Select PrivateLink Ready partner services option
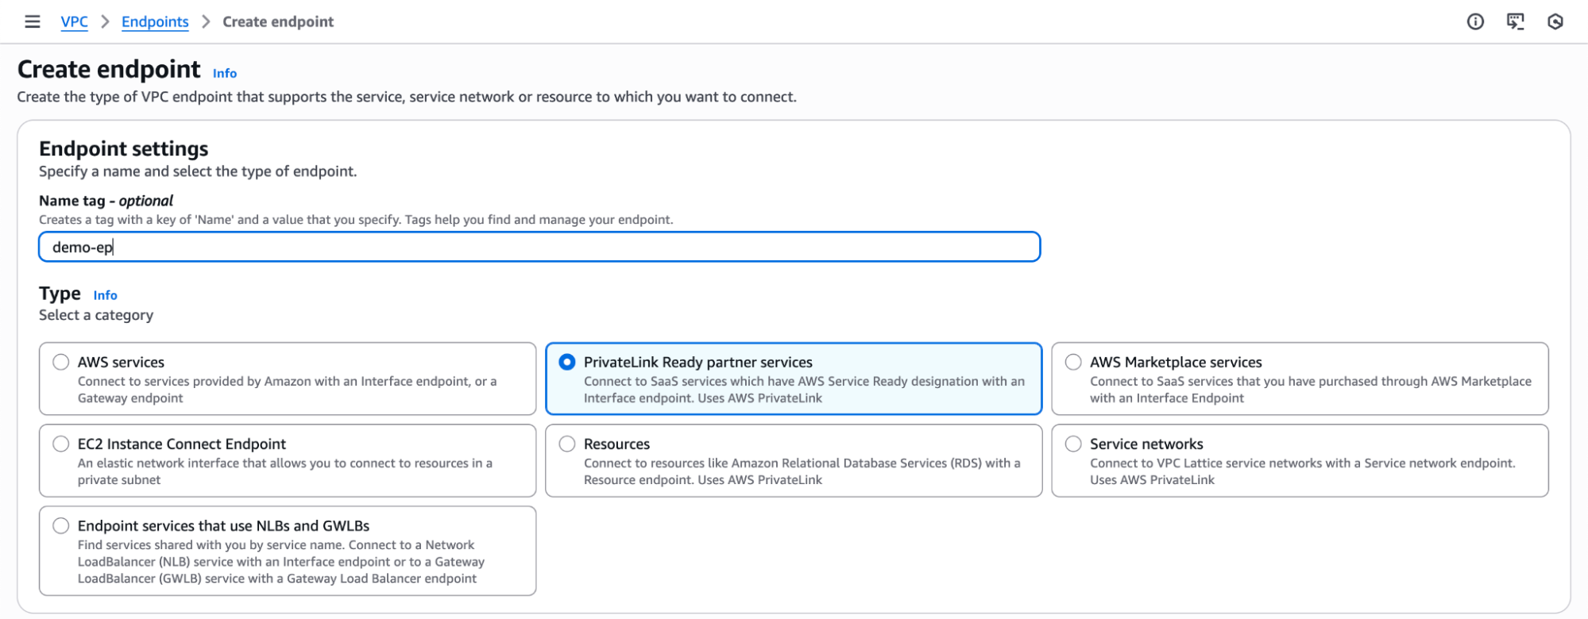 [567, 363]
